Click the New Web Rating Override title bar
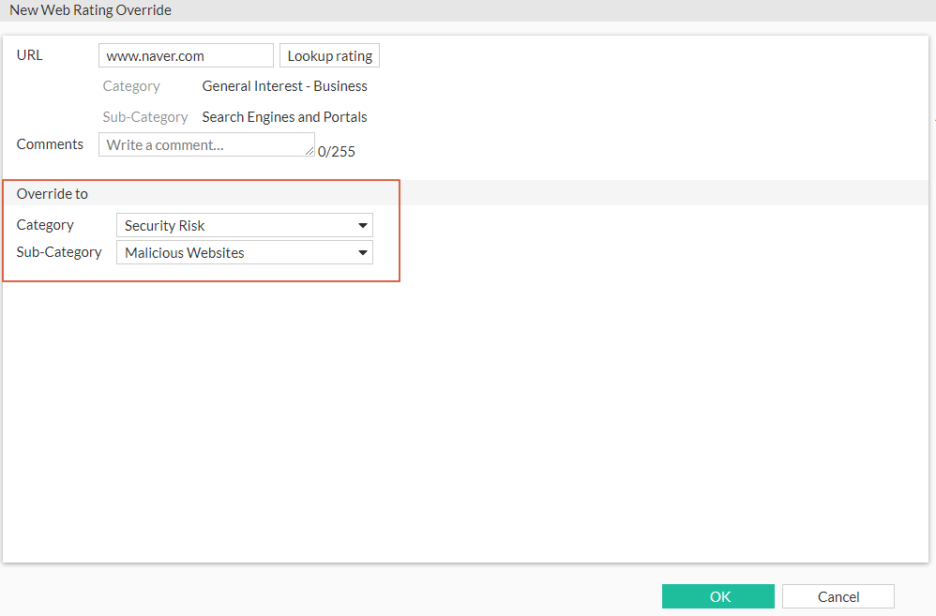Screen dimensions: 936x616 [90, 9]
